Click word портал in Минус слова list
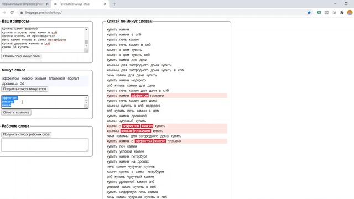Image resolution: width=354 pixels, height=199 pixels. 73,78
